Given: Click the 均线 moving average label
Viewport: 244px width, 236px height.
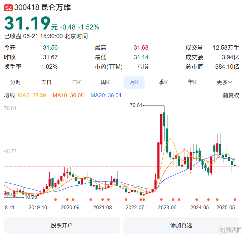Looking at the screenshot, I should [x=9, y=95].
